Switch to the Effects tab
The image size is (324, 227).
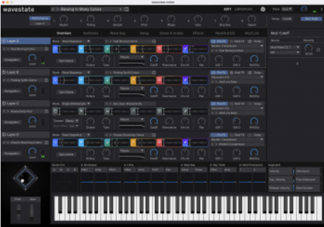coord(198,33)
